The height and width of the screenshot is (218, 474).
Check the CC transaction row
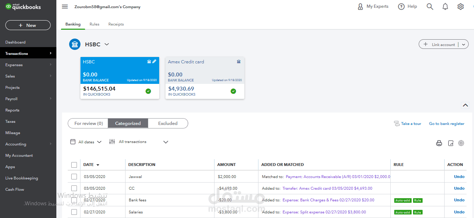[74, 188]
